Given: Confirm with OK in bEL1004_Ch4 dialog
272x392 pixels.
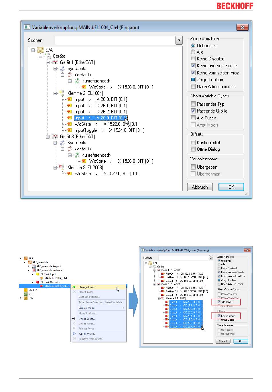Looking at the screenshot, I should (x=231, y=187).
